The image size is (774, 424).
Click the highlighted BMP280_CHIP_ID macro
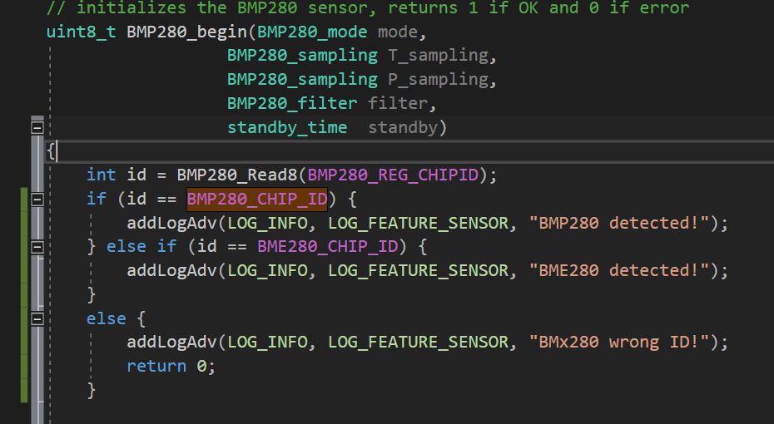pos(256,200)
